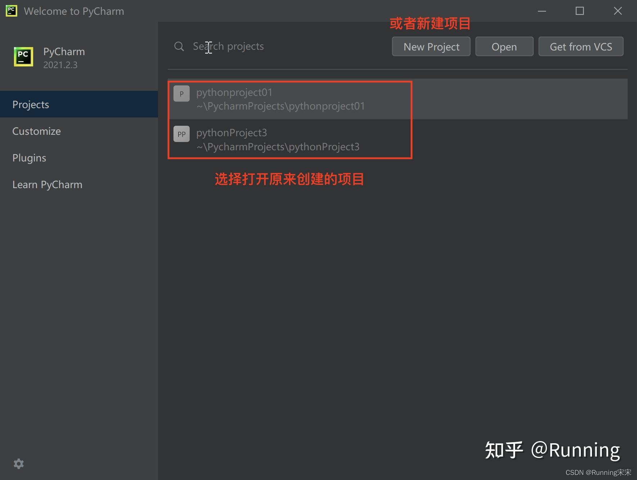The width and height of the screenshot is (637, 480).
Task: Go to Learn PyCharm tab
Action: point(79,184)
